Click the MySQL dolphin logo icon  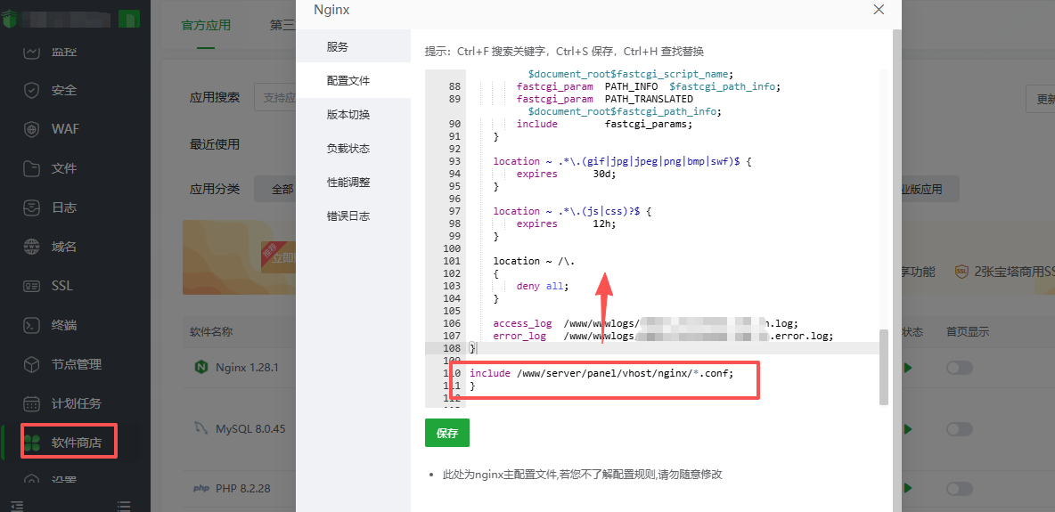tap(200, 428)
